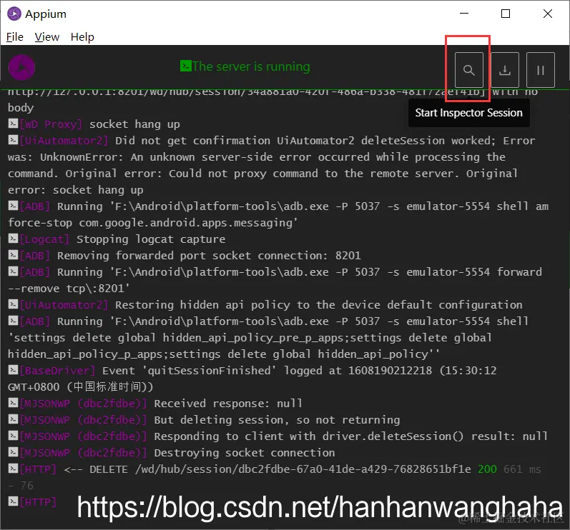Maximize the Appium window
570x530 pixels.
pos(506,14)
